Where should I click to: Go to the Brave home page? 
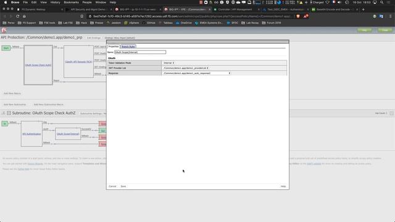click(x=24, y=16)
